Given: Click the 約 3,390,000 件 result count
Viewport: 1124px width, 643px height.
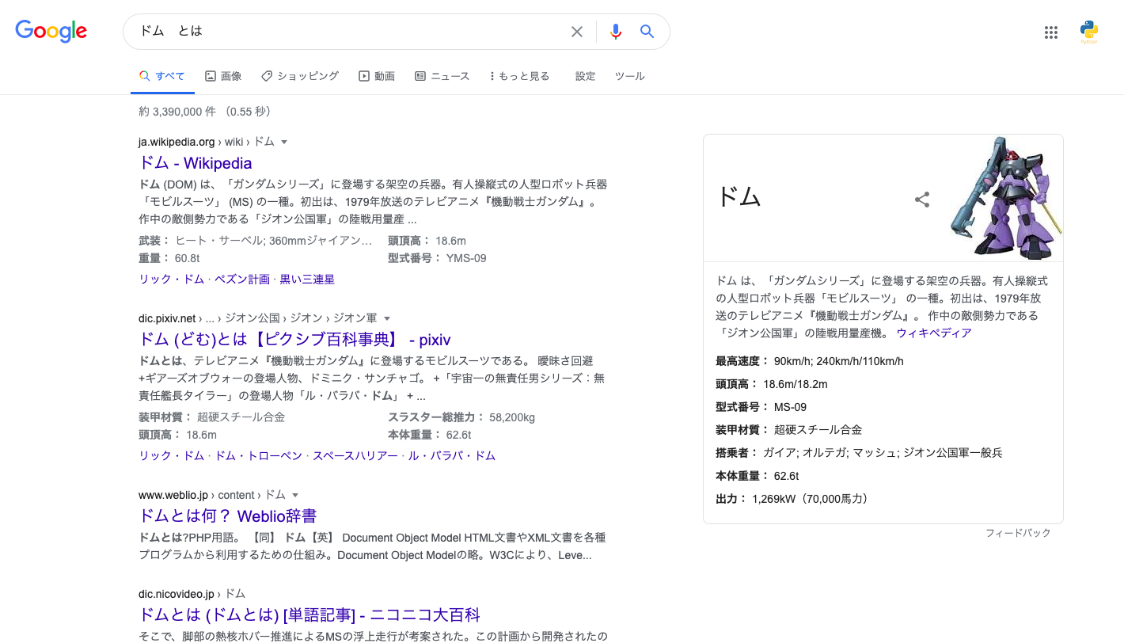Looking at the screenshot, I should tap(177, 112).
